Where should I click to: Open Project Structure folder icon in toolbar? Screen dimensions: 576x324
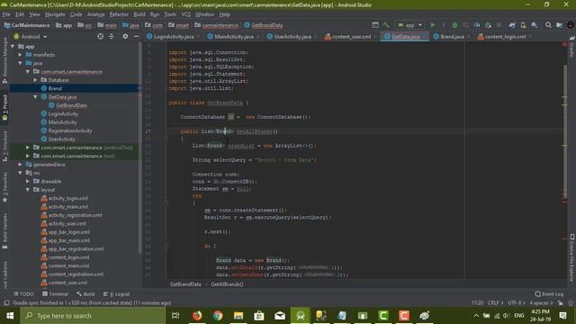coord(559,25)
